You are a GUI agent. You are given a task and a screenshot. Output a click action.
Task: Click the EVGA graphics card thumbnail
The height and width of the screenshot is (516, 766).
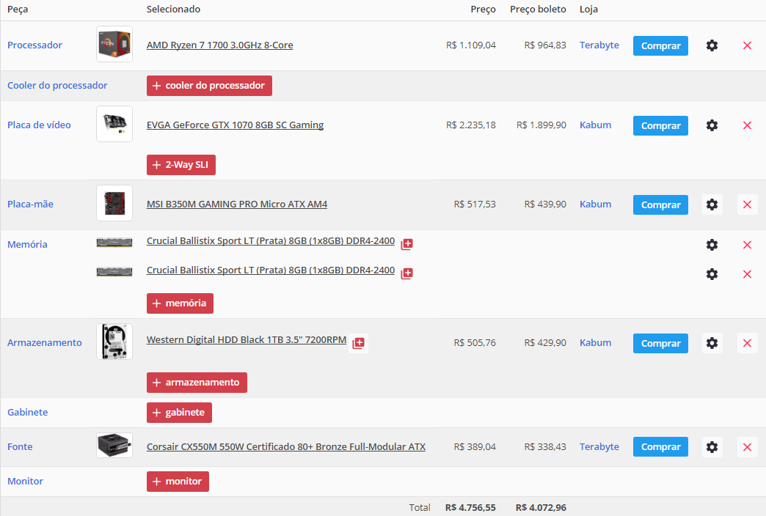coord(114,124)
